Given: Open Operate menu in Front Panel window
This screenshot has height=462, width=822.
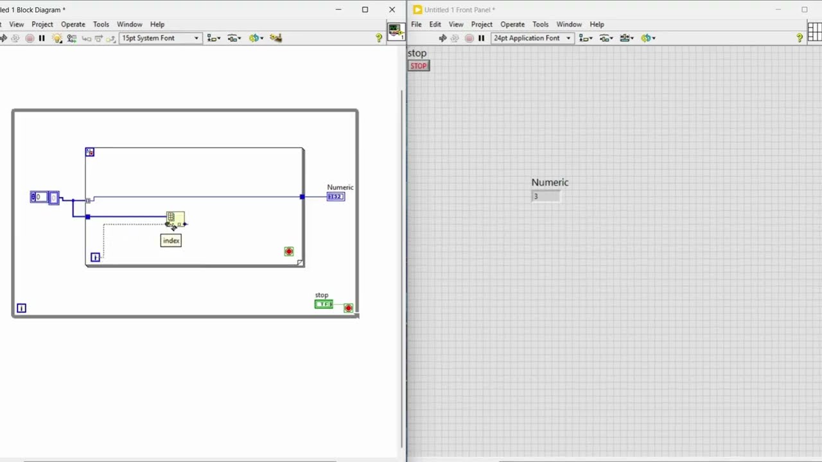Looking at the screenshot, I should 512,24.
